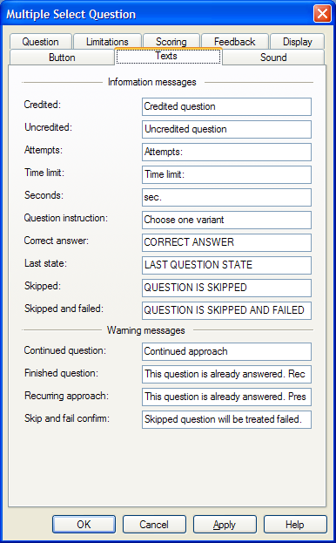This screenshot has width=336, height=543.
Task: Focus the Uncredited question text box
Action: pyautogui.click(x=226, y=129)
